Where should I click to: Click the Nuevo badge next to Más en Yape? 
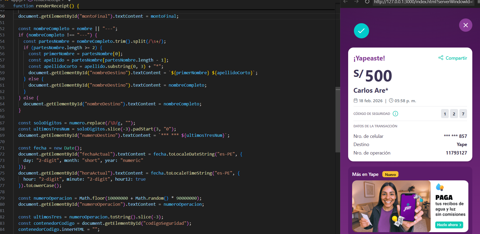click(390, 175)
